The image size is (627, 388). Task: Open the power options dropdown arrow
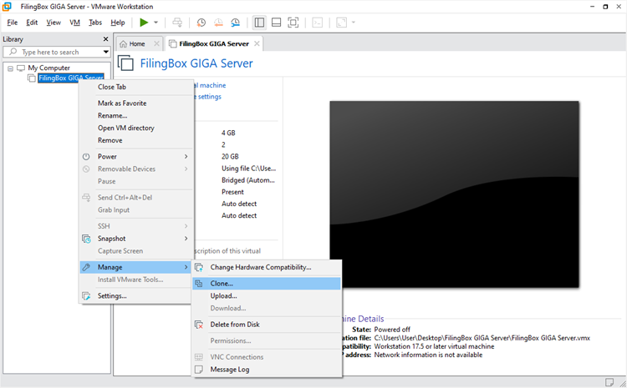tap(156, 23)
